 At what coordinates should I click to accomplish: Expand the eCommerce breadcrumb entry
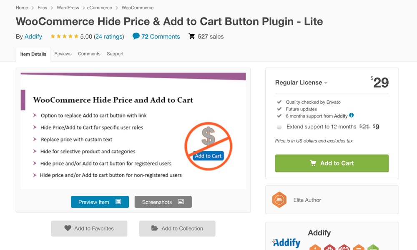(99, 7)
